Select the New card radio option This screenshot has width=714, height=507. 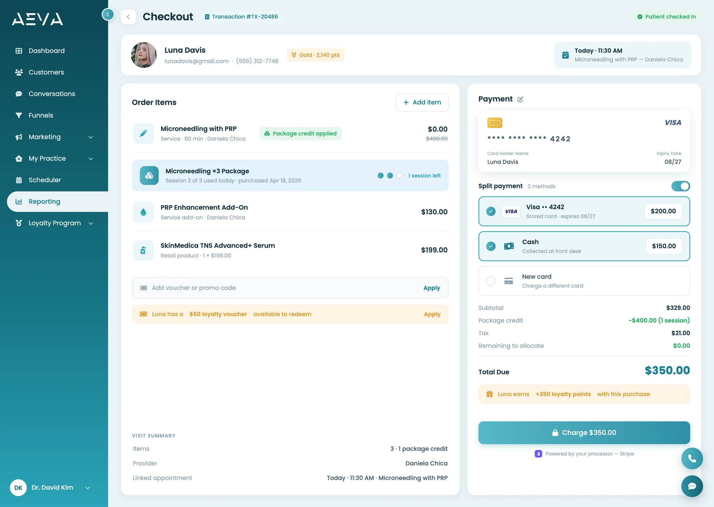coord(491,281)
